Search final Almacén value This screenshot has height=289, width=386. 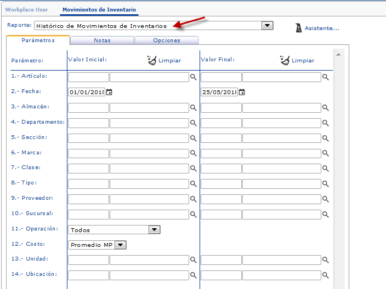(326, 108)
